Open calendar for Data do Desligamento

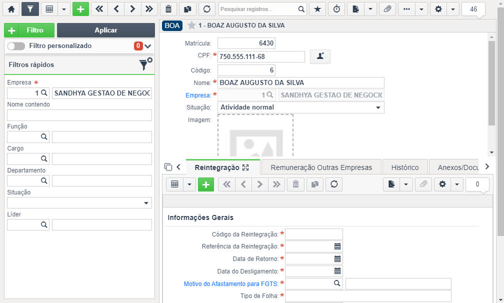tap(337, 271)
